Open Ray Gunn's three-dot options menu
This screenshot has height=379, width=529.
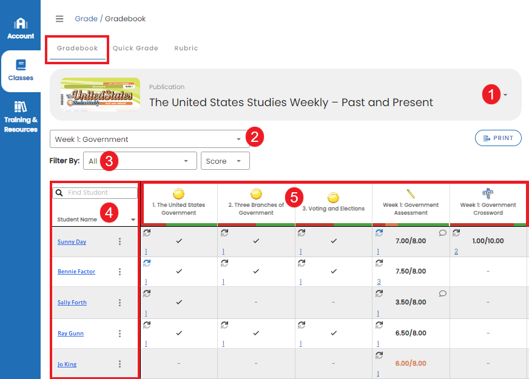(x=120, y=334)
